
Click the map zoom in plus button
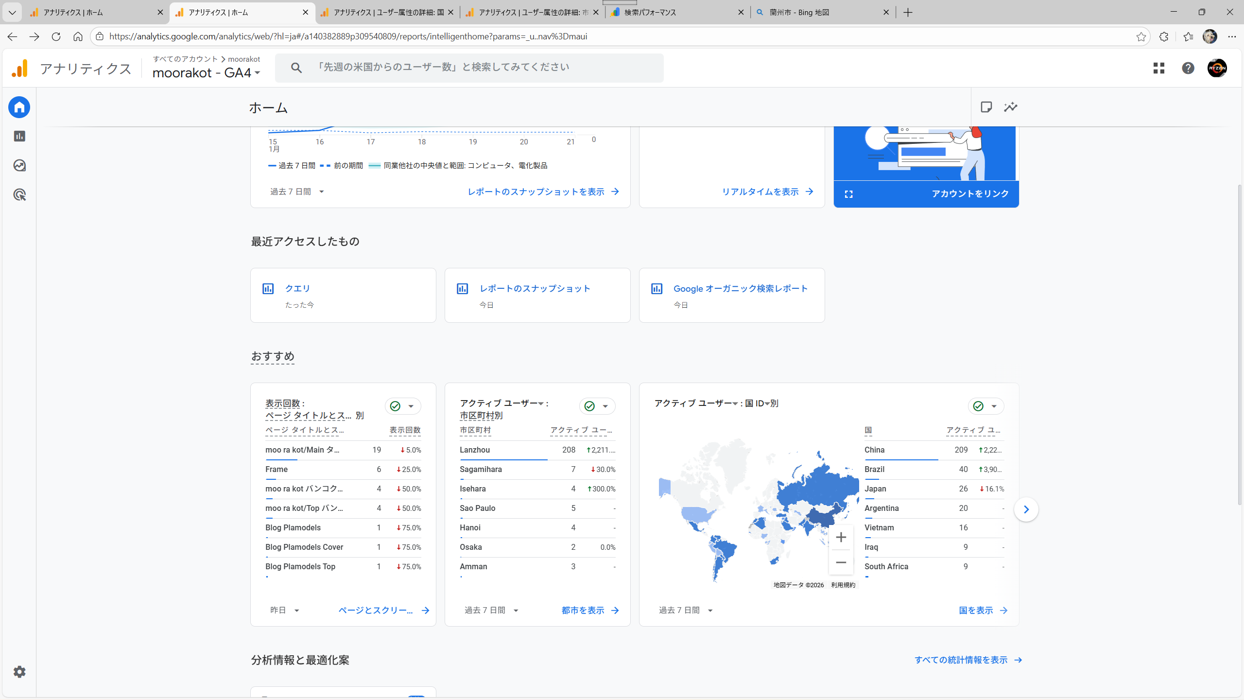(841, 537)
